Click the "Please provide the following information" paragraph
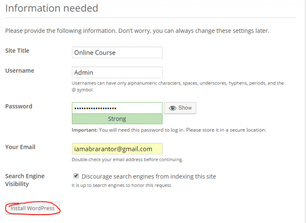This screenshot has height=223, width=306. (137, 31)
